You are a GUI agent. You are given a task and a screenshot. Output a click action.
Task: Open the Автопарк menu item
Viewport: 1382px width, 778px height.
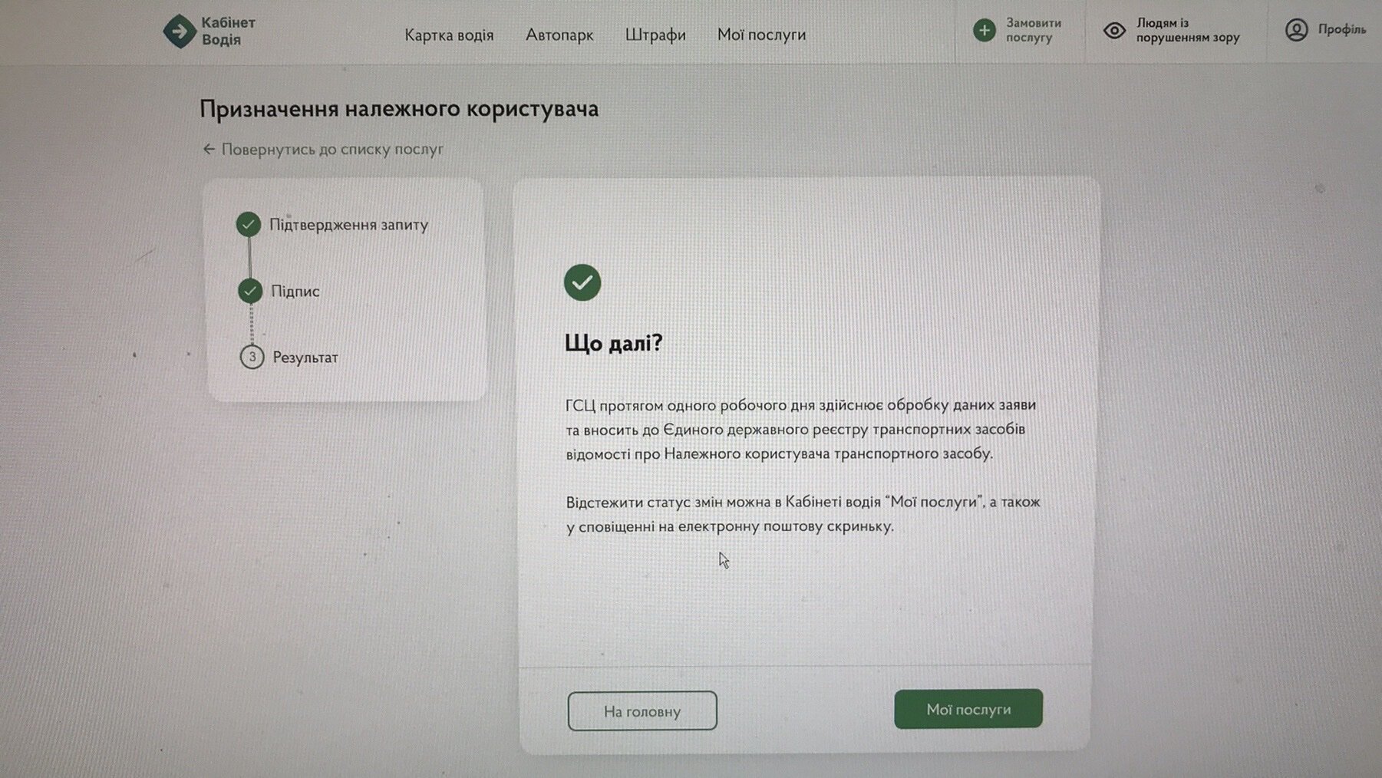tap(559, 35)
